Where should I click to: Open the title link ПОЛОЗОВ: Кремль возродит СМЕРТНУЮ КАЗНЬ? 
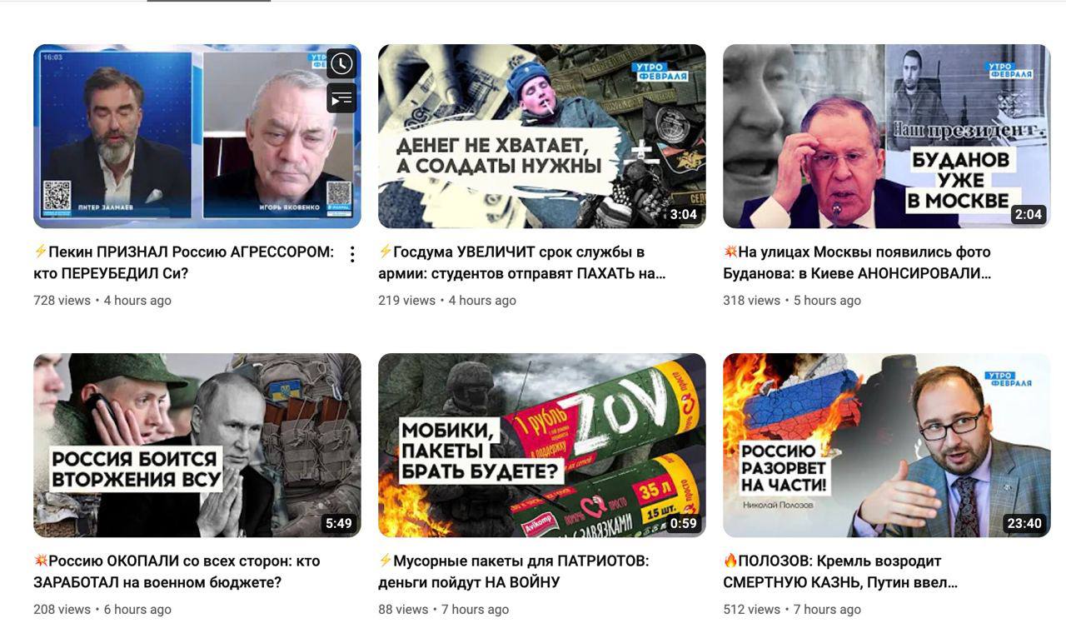(840, 571)
